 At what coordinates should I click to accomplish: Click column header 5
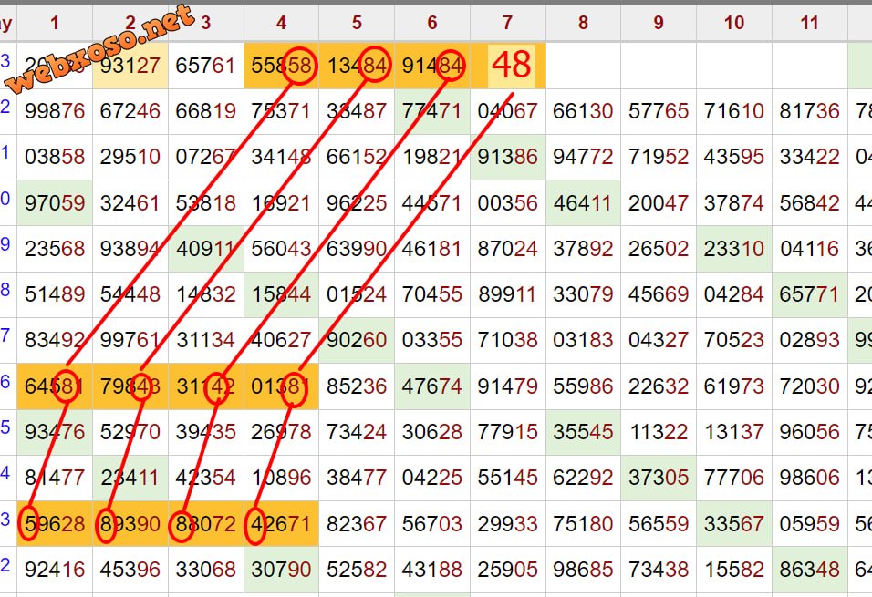tap(357, 23)
